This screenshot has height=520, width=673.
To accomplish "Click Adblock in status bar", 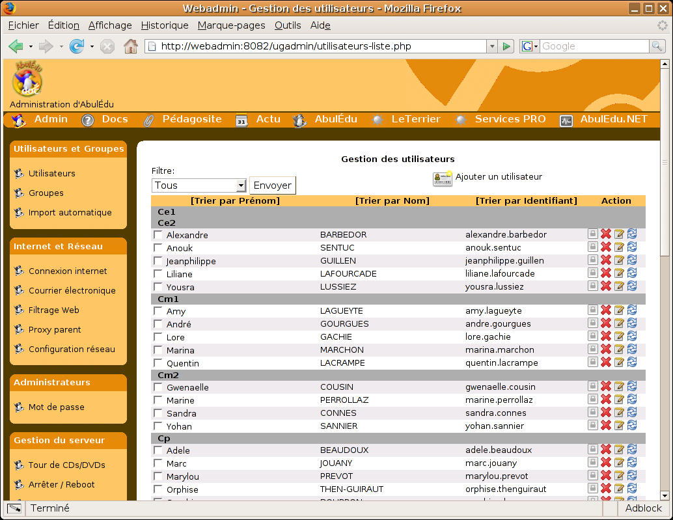I will (x=643, y=508).
